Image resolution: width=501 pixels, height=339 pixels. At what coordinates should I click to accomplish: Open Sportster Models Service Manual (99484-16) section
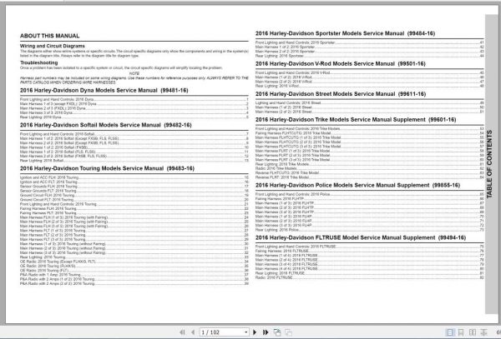(x=345, y=33)
